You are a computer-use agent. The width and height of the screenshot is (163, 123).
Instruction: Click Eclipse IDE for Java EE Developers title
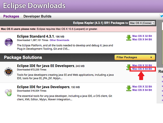coord(46,66)
